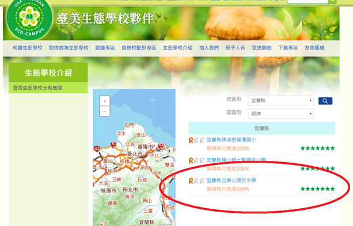Image resolution: width=353 pixels, height=226 pixels.
Task: Click bronze medal icon beside 員山國民中學
Action: [x=191, y=180]
